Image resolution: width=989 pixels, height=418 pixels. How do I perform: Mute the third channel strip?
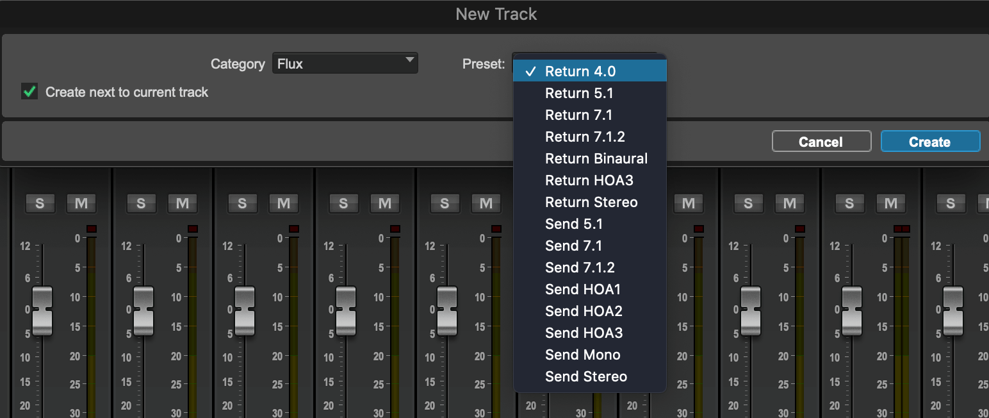coord(284,203)
